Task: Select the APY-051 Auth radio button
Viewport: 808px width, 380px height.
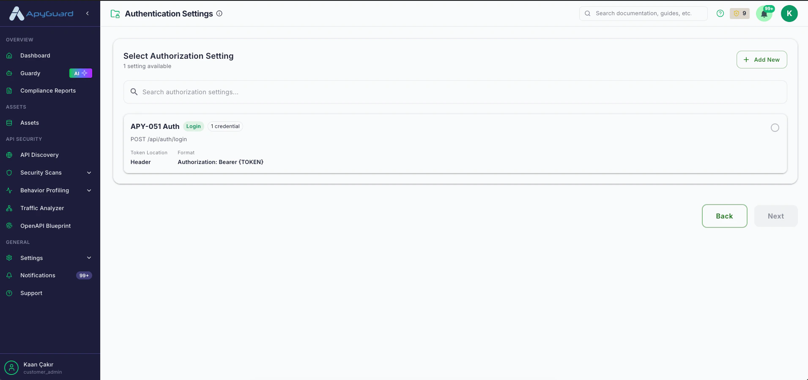Action: [775, 128]
